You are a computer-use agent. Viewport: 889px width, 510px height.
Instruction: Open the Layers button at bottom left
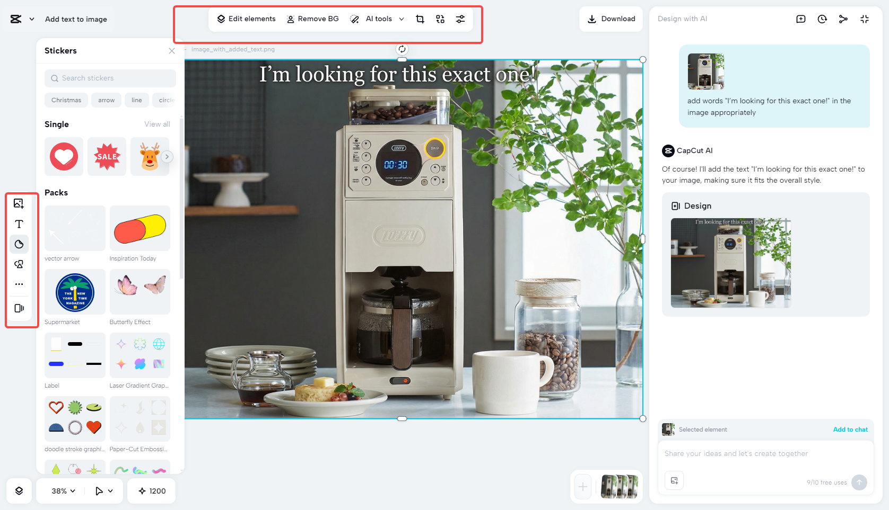point(19,491)
